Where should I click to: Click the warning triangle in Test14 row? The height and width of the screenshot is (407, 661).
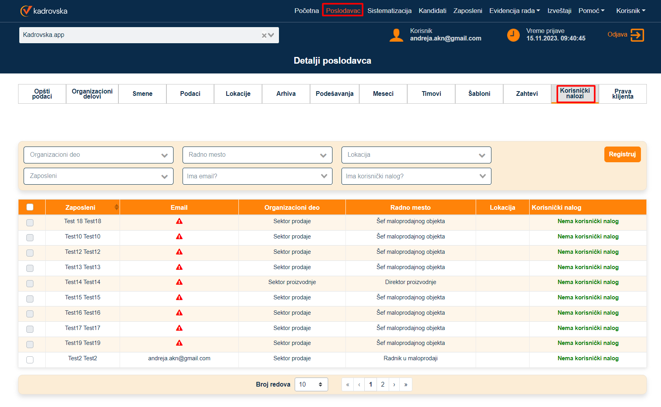pyautogui.click(x=179, y=282)
